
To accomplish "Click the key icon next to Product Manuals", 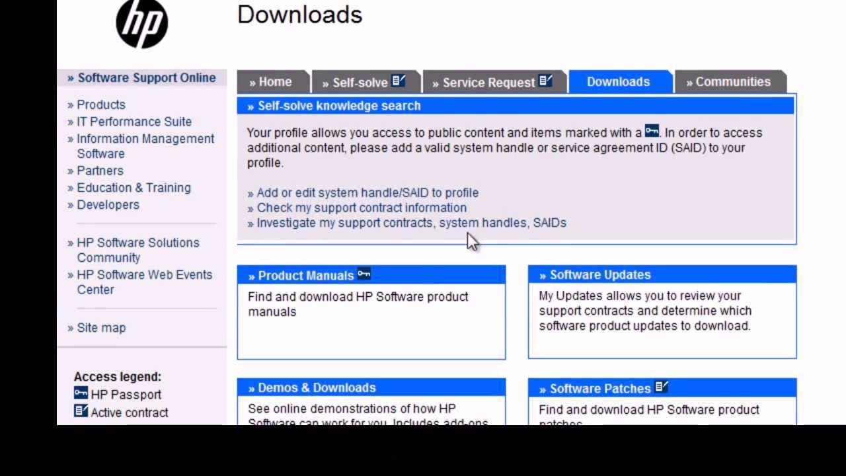I will (364, 274).
